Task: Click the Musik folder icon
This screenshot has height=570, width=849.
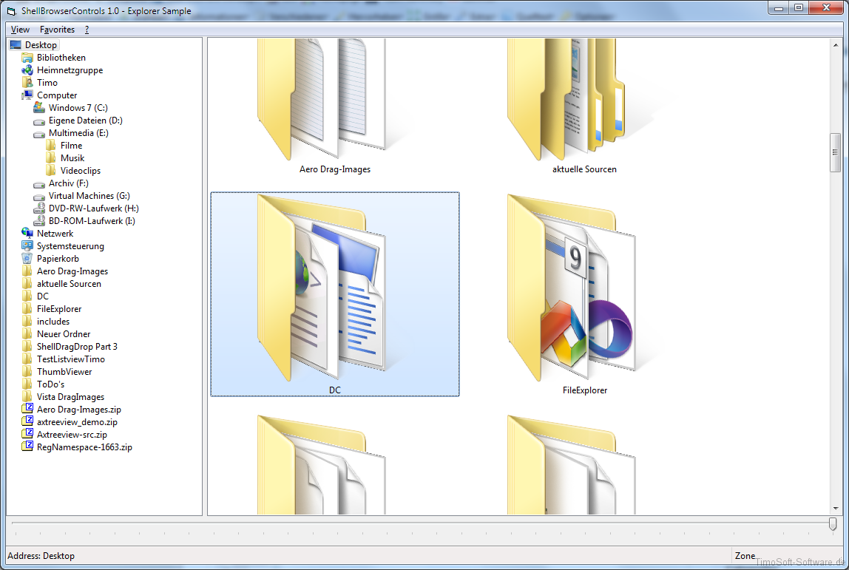Action: click(51, 158)
